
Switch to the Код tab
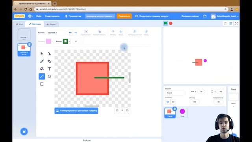point(19,24)
